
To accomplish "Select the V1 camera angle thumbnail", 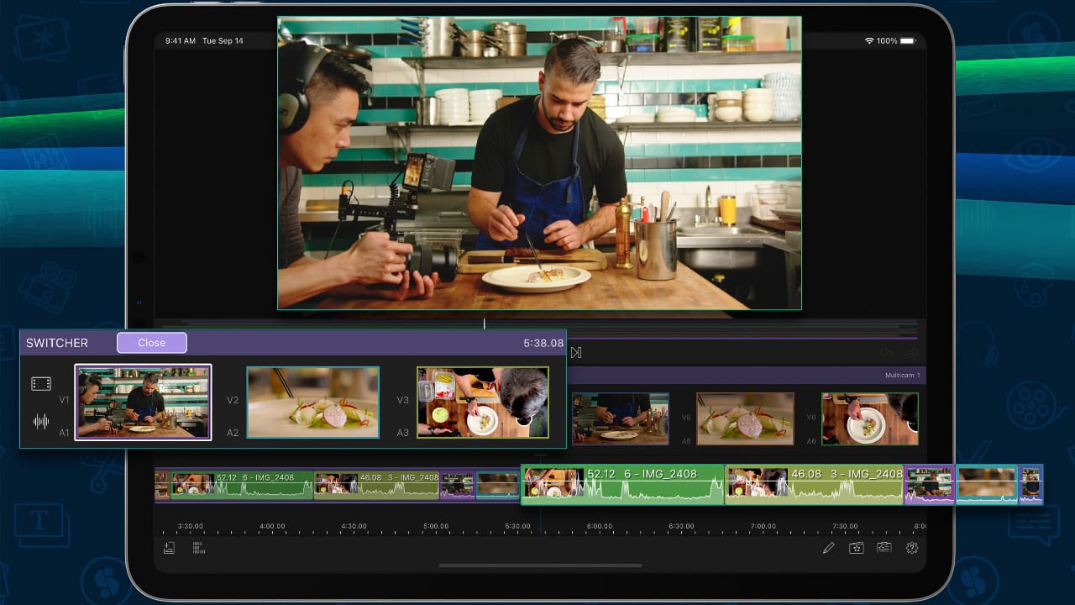I will click(x=143, y=402).
